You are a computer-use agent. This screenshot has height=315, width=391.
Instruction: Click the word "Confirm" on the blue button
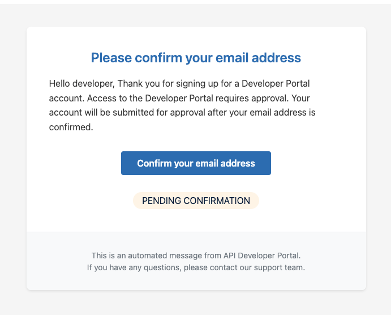[154, 163]
